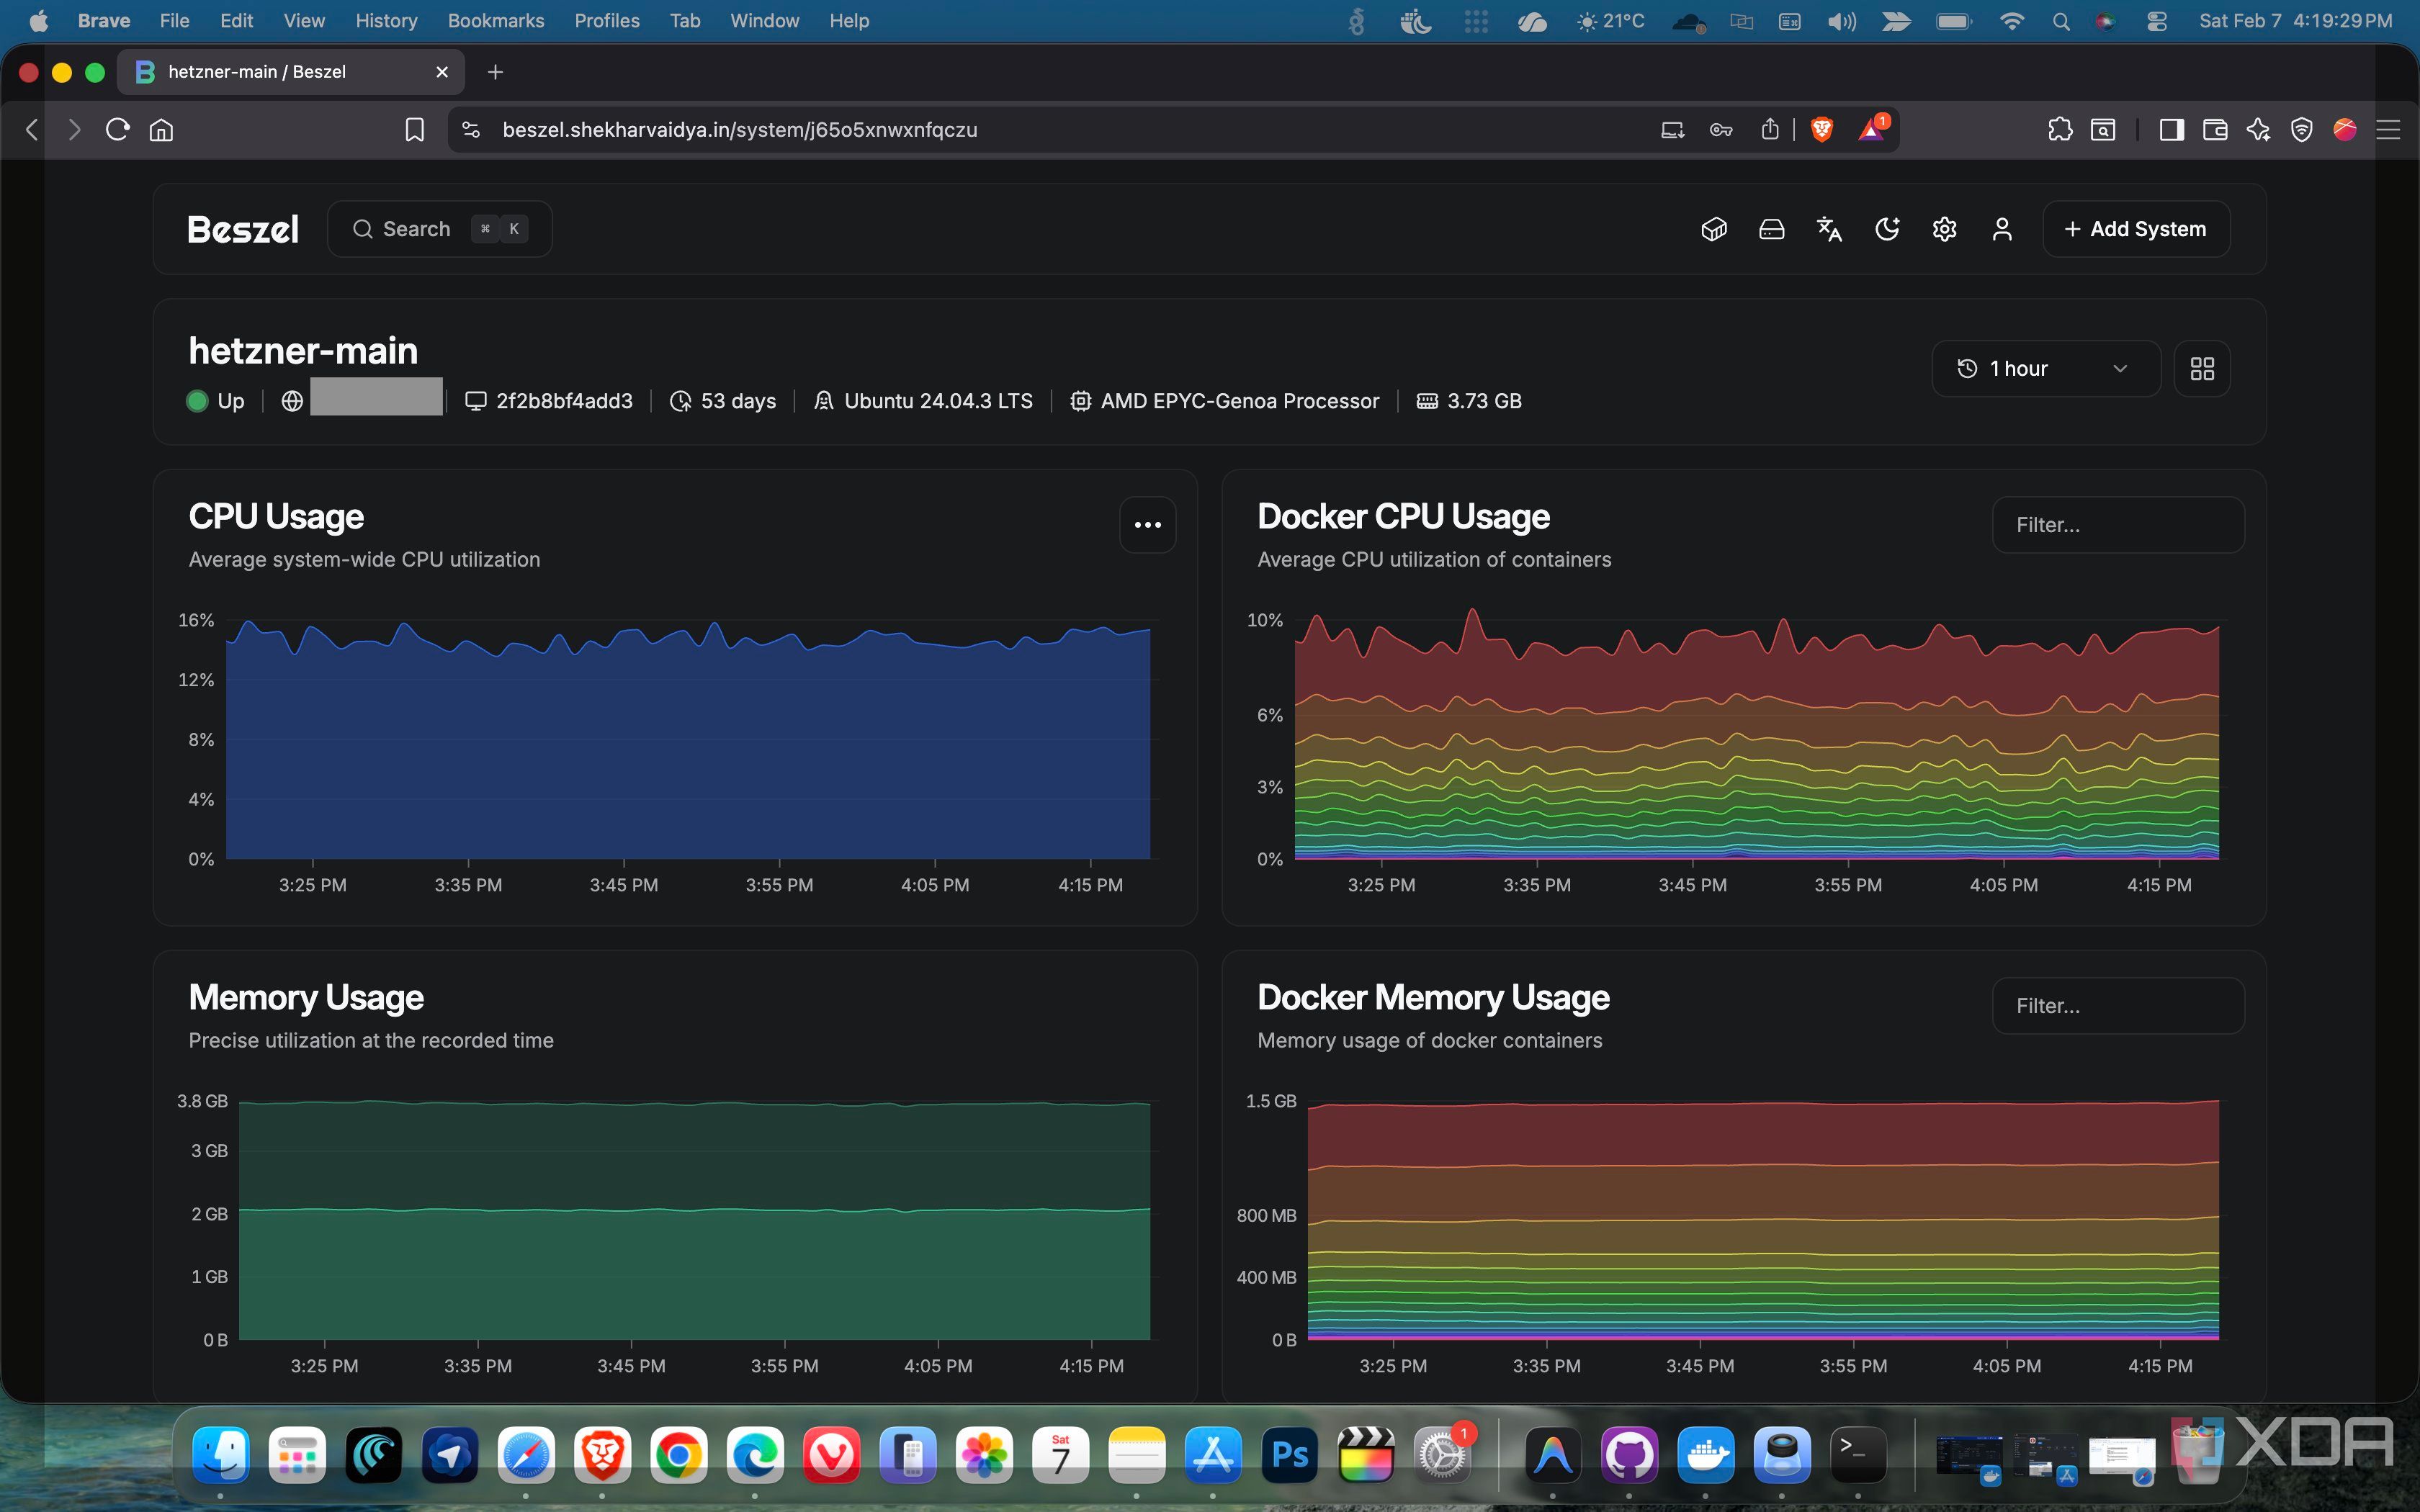Bookmark this page icon
This screenshot has width=2420, height=1512.
(414, 130)
